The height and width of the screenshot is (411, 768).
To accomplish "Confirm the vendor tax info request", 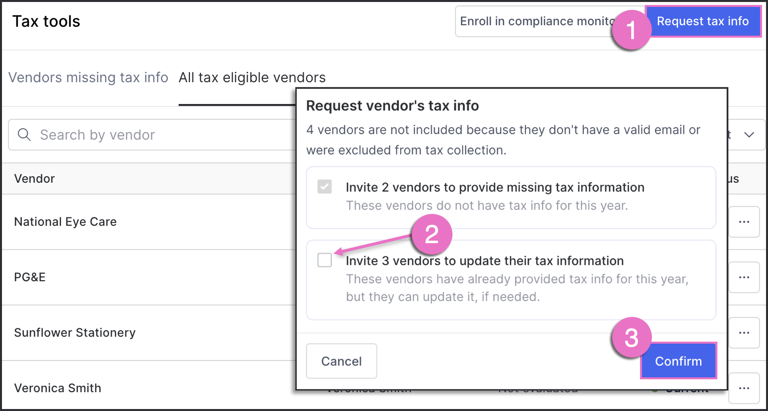I will click(x=678, y=361).
